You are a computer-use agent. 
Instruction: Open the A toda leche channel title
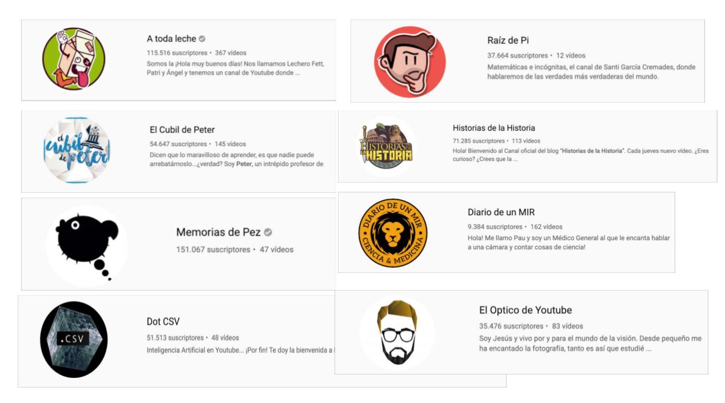coord(172,39)
